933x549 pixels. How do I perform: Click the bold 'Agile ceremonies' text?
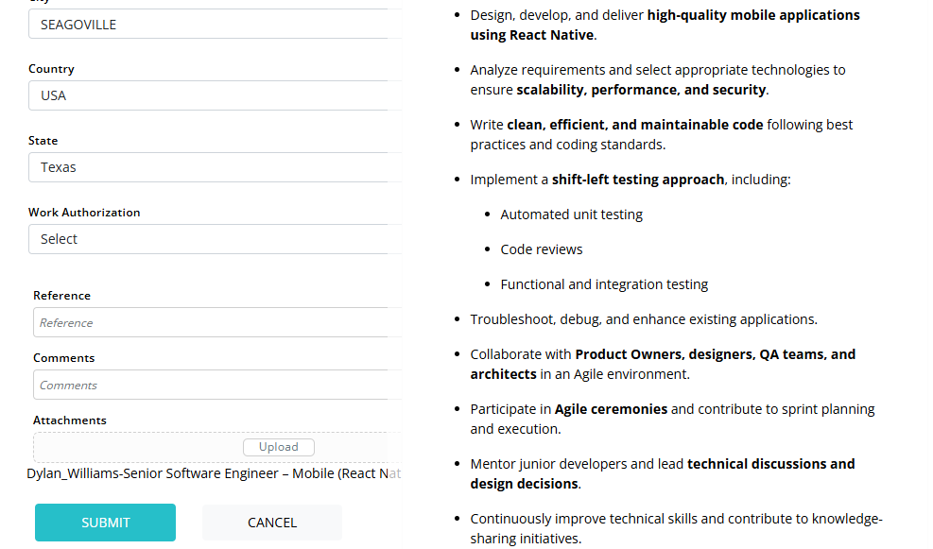coord(611,409)
